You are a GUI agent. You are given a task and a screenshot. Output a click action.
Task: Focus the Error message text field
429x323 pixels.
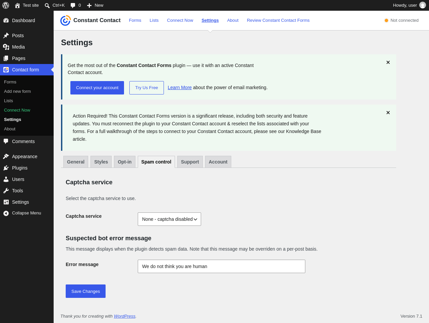pyautogui.click(x=222, y=266)
